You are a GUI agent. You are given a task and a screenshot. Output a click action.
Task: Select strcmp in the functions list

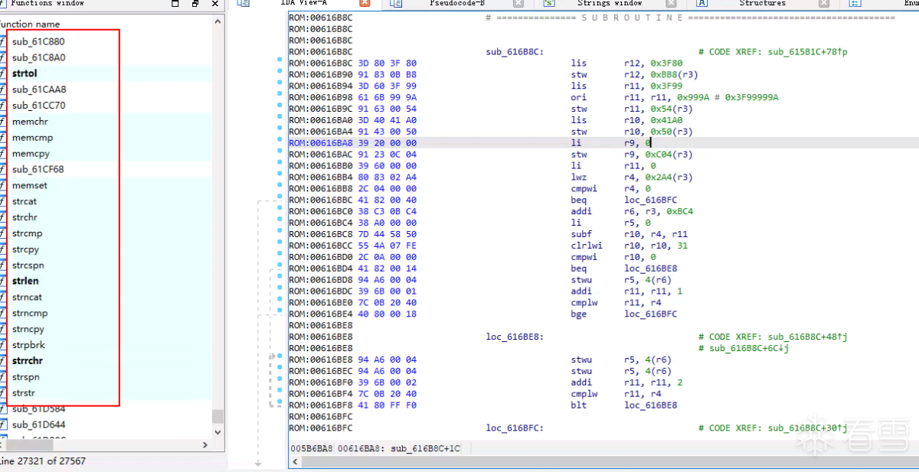(x=27, y=233)
